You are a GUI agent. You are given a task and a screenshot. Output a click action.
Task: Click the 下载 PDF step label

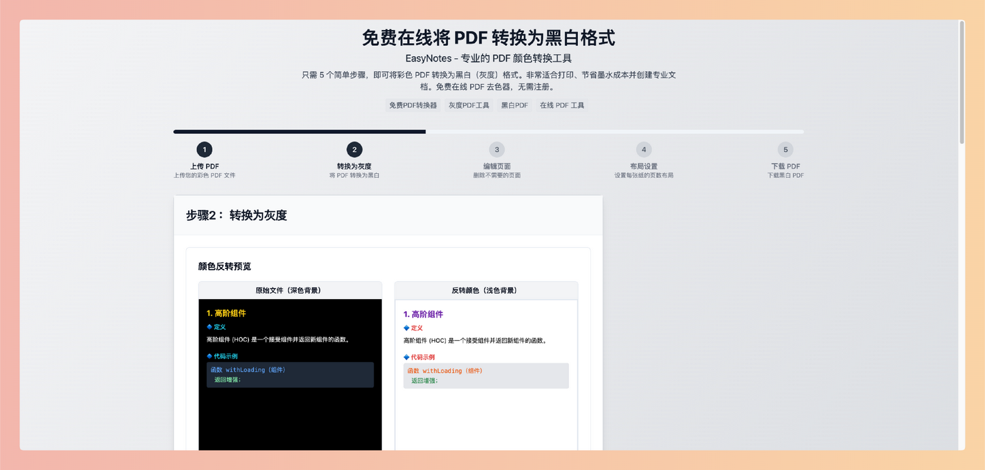click(785, 166)
